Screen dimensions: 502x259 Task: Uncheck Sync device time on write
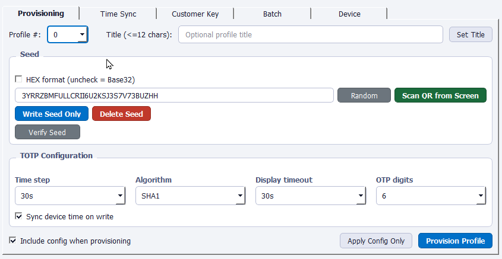18,217
